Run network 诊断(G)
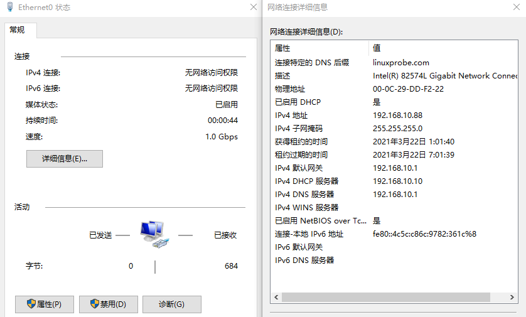The width and height of the screenshot is (526, 317). click(x=171, y=304)
